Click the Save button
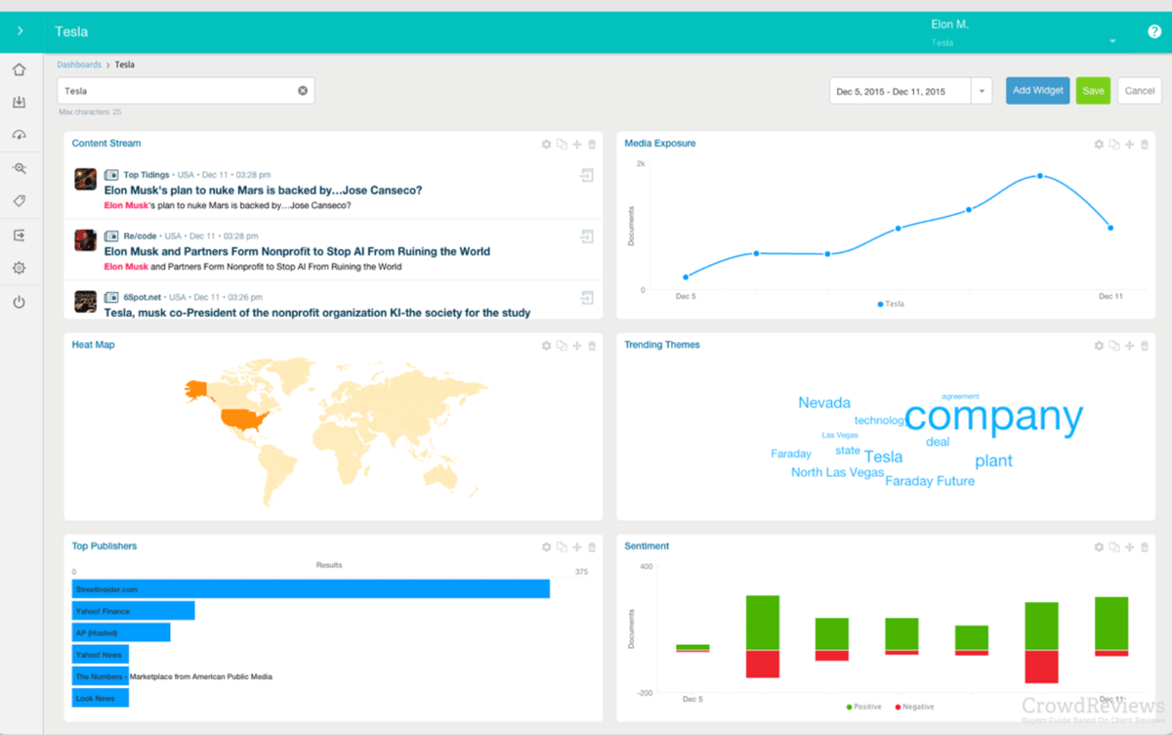 tap(1093, 91)
